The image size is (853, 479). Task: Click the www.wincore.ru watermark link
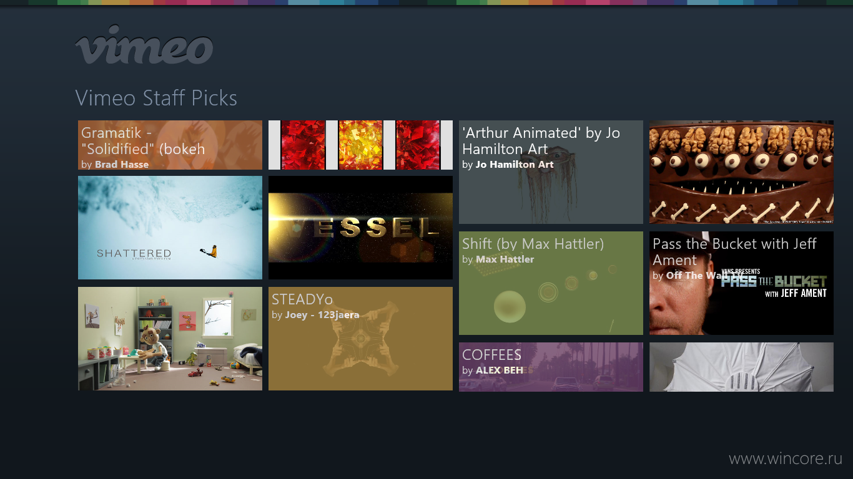click(786, 458)
